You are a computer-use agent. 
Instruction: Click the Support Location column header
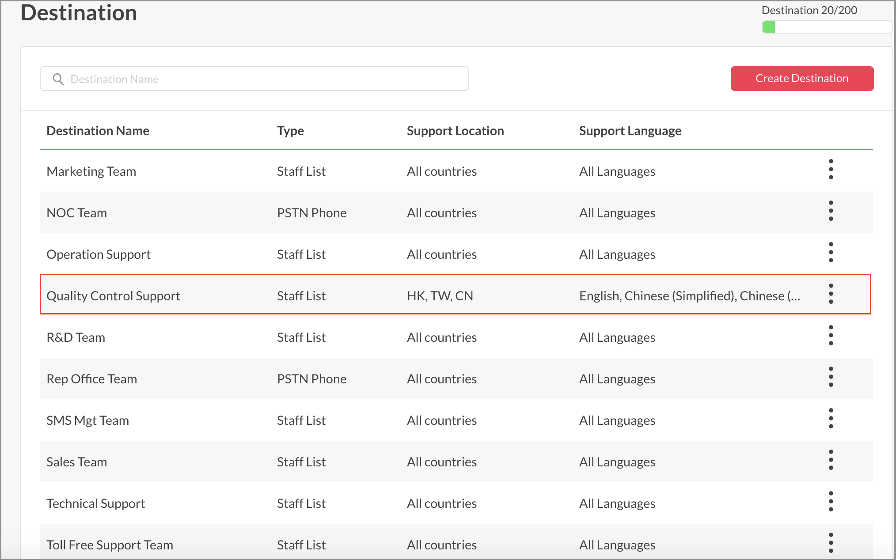(455, 131)
